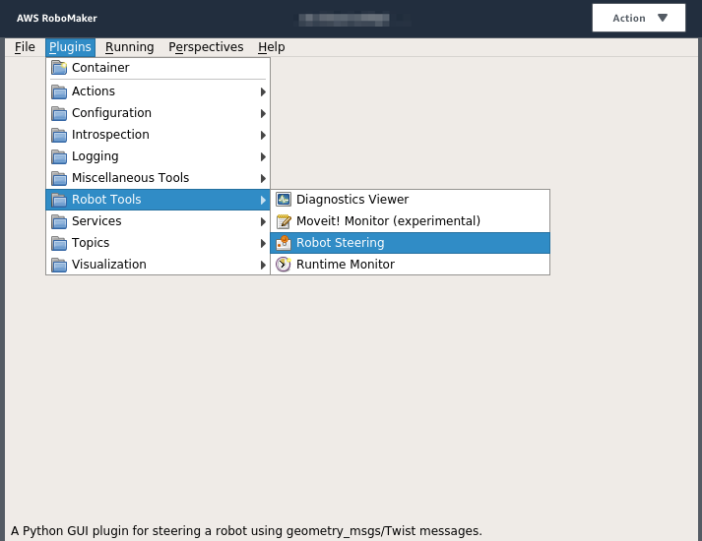Click the Robot Tools submenu arrow
Image resolution: width=702 pixels, height=541 pixels.
(263, 200)
